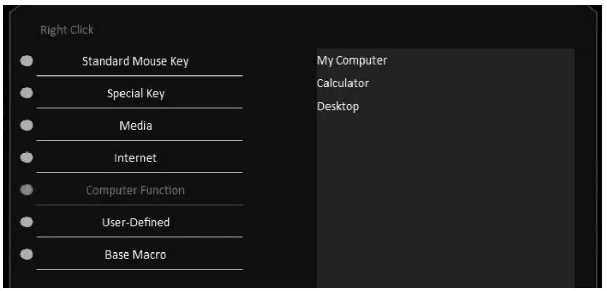
Task: Open the Standard Mouse Key category label
Action: pyautogui.click(x=136, y=61)
